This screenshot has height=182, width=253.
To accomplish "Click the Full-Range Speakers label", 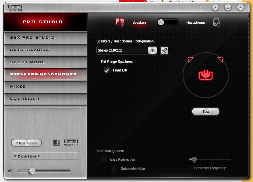I will 117,62.
